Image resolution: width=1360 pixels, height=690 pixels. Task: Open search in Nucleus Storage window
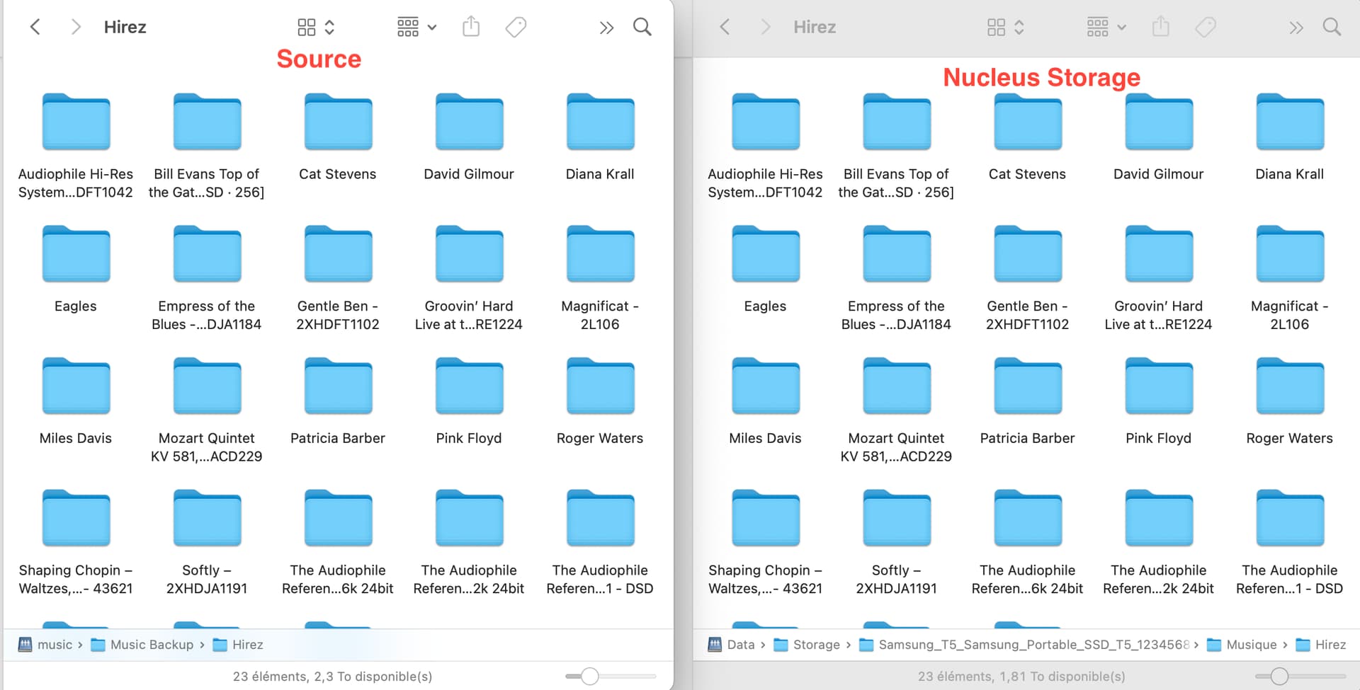click(x=1332, y=28)
